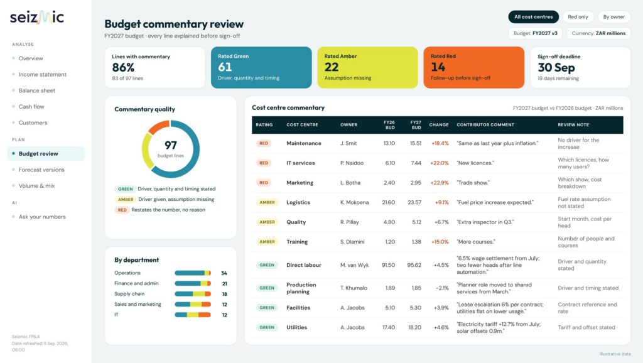Click Rated Red 14 card
This screenshot has height=363, width=643.
(473, 67)
